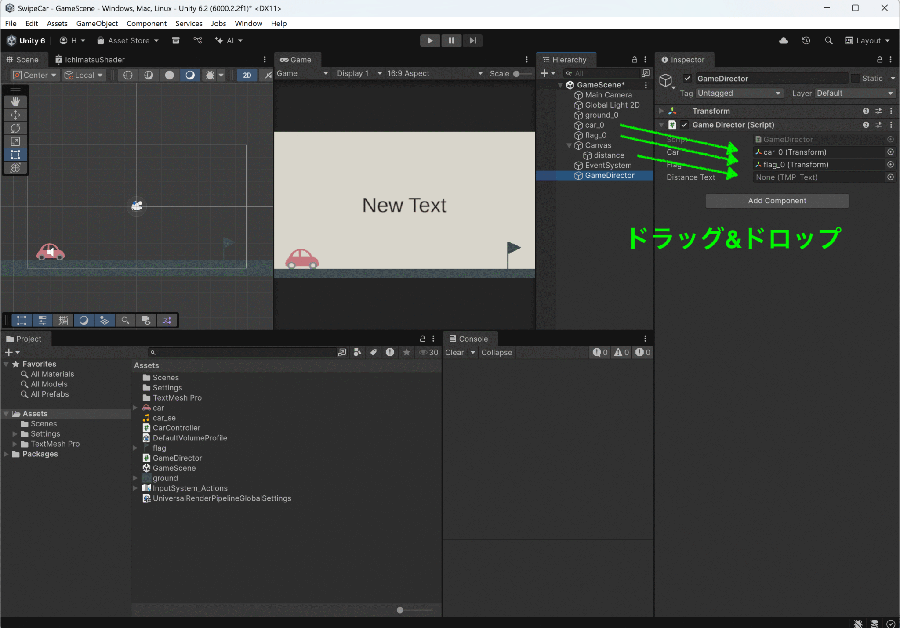The height and width of the screenshot is (628, 900).
Task: Switch to the IchimatsuShader tab
Action: [x=95, y=59]
